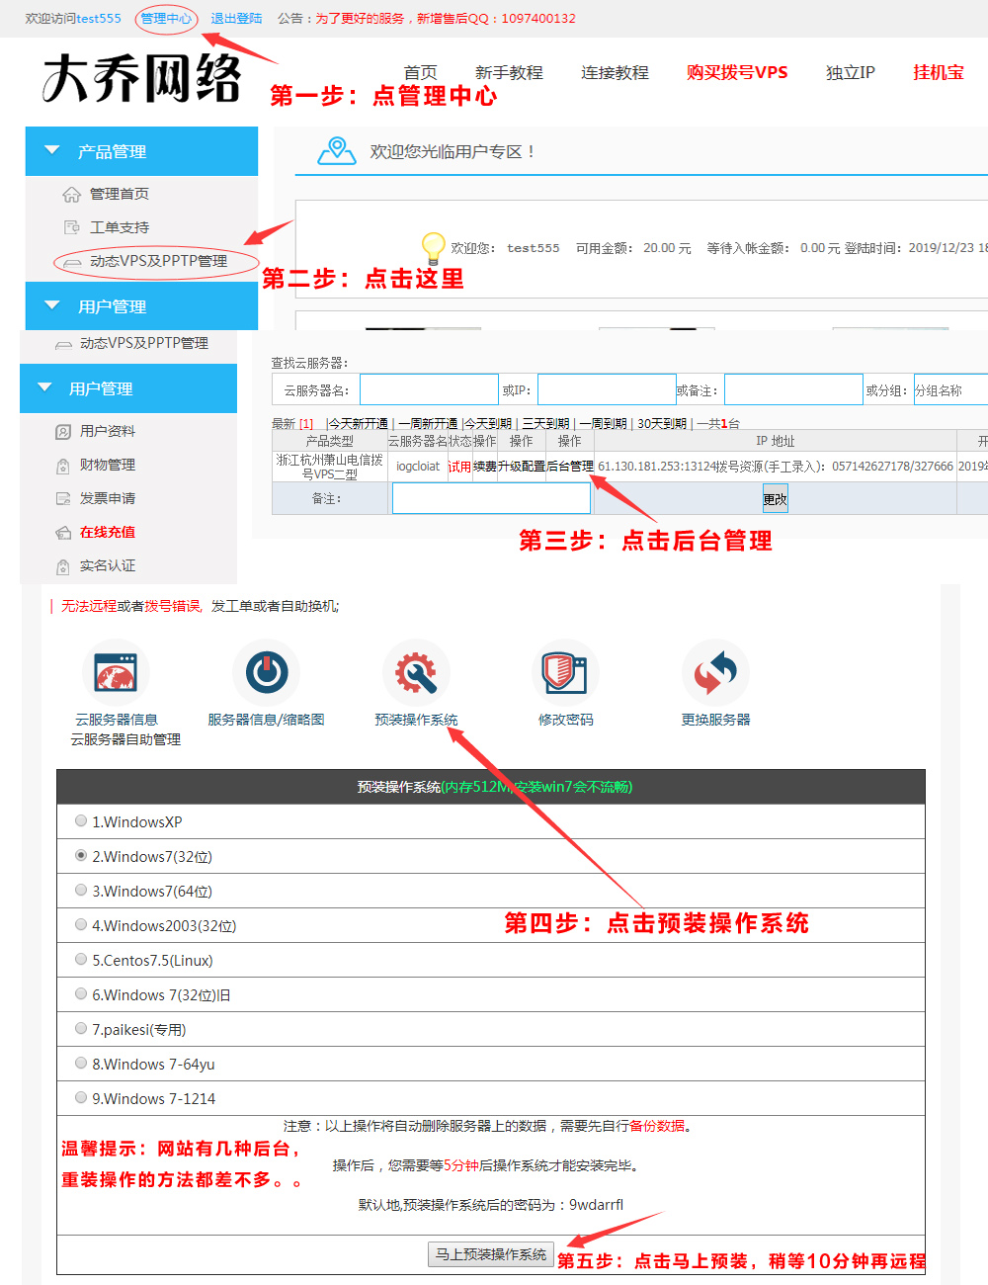Click the 无法远程 red link text
Viewport: 988px width, 1285px height.
tap(89, 606)
